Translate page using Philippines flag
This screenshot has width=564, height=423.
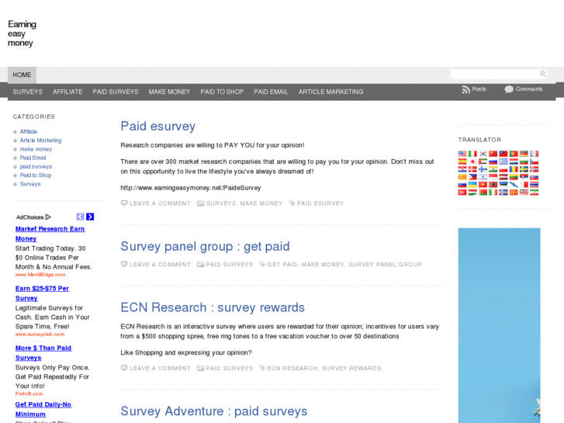pyautogui.click(x=472, y=177)
